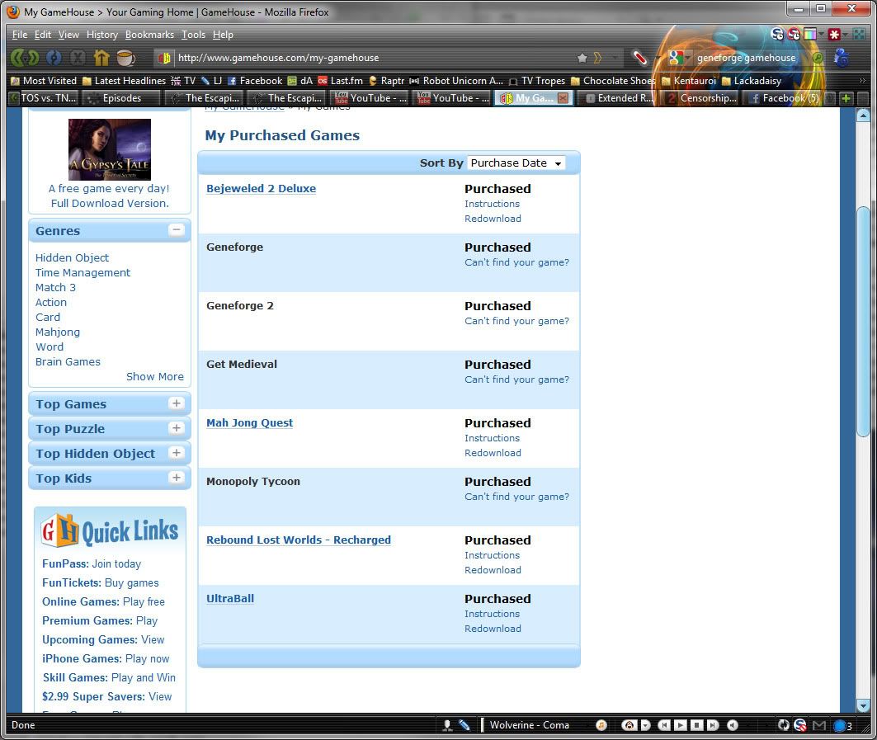Click the microphone icon in status bar
This screenshot has height=740, width=877.
(447, 725)
